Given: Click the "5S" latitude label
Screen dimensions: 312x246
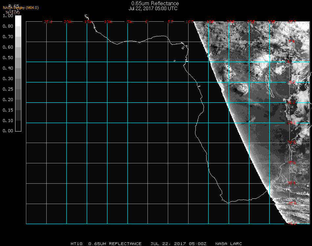Looking at the screenshot, I should point(292,82).
